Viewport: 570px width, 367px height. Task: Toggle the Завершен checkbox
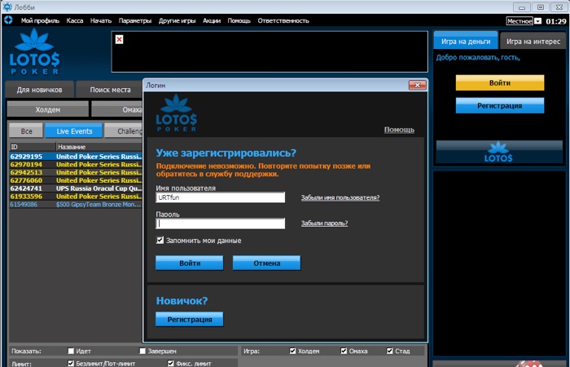pos(142,351)
